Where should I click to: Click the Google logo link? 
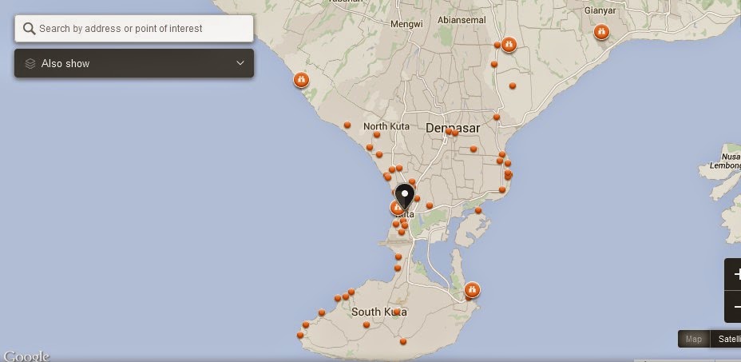click(26, 356)
